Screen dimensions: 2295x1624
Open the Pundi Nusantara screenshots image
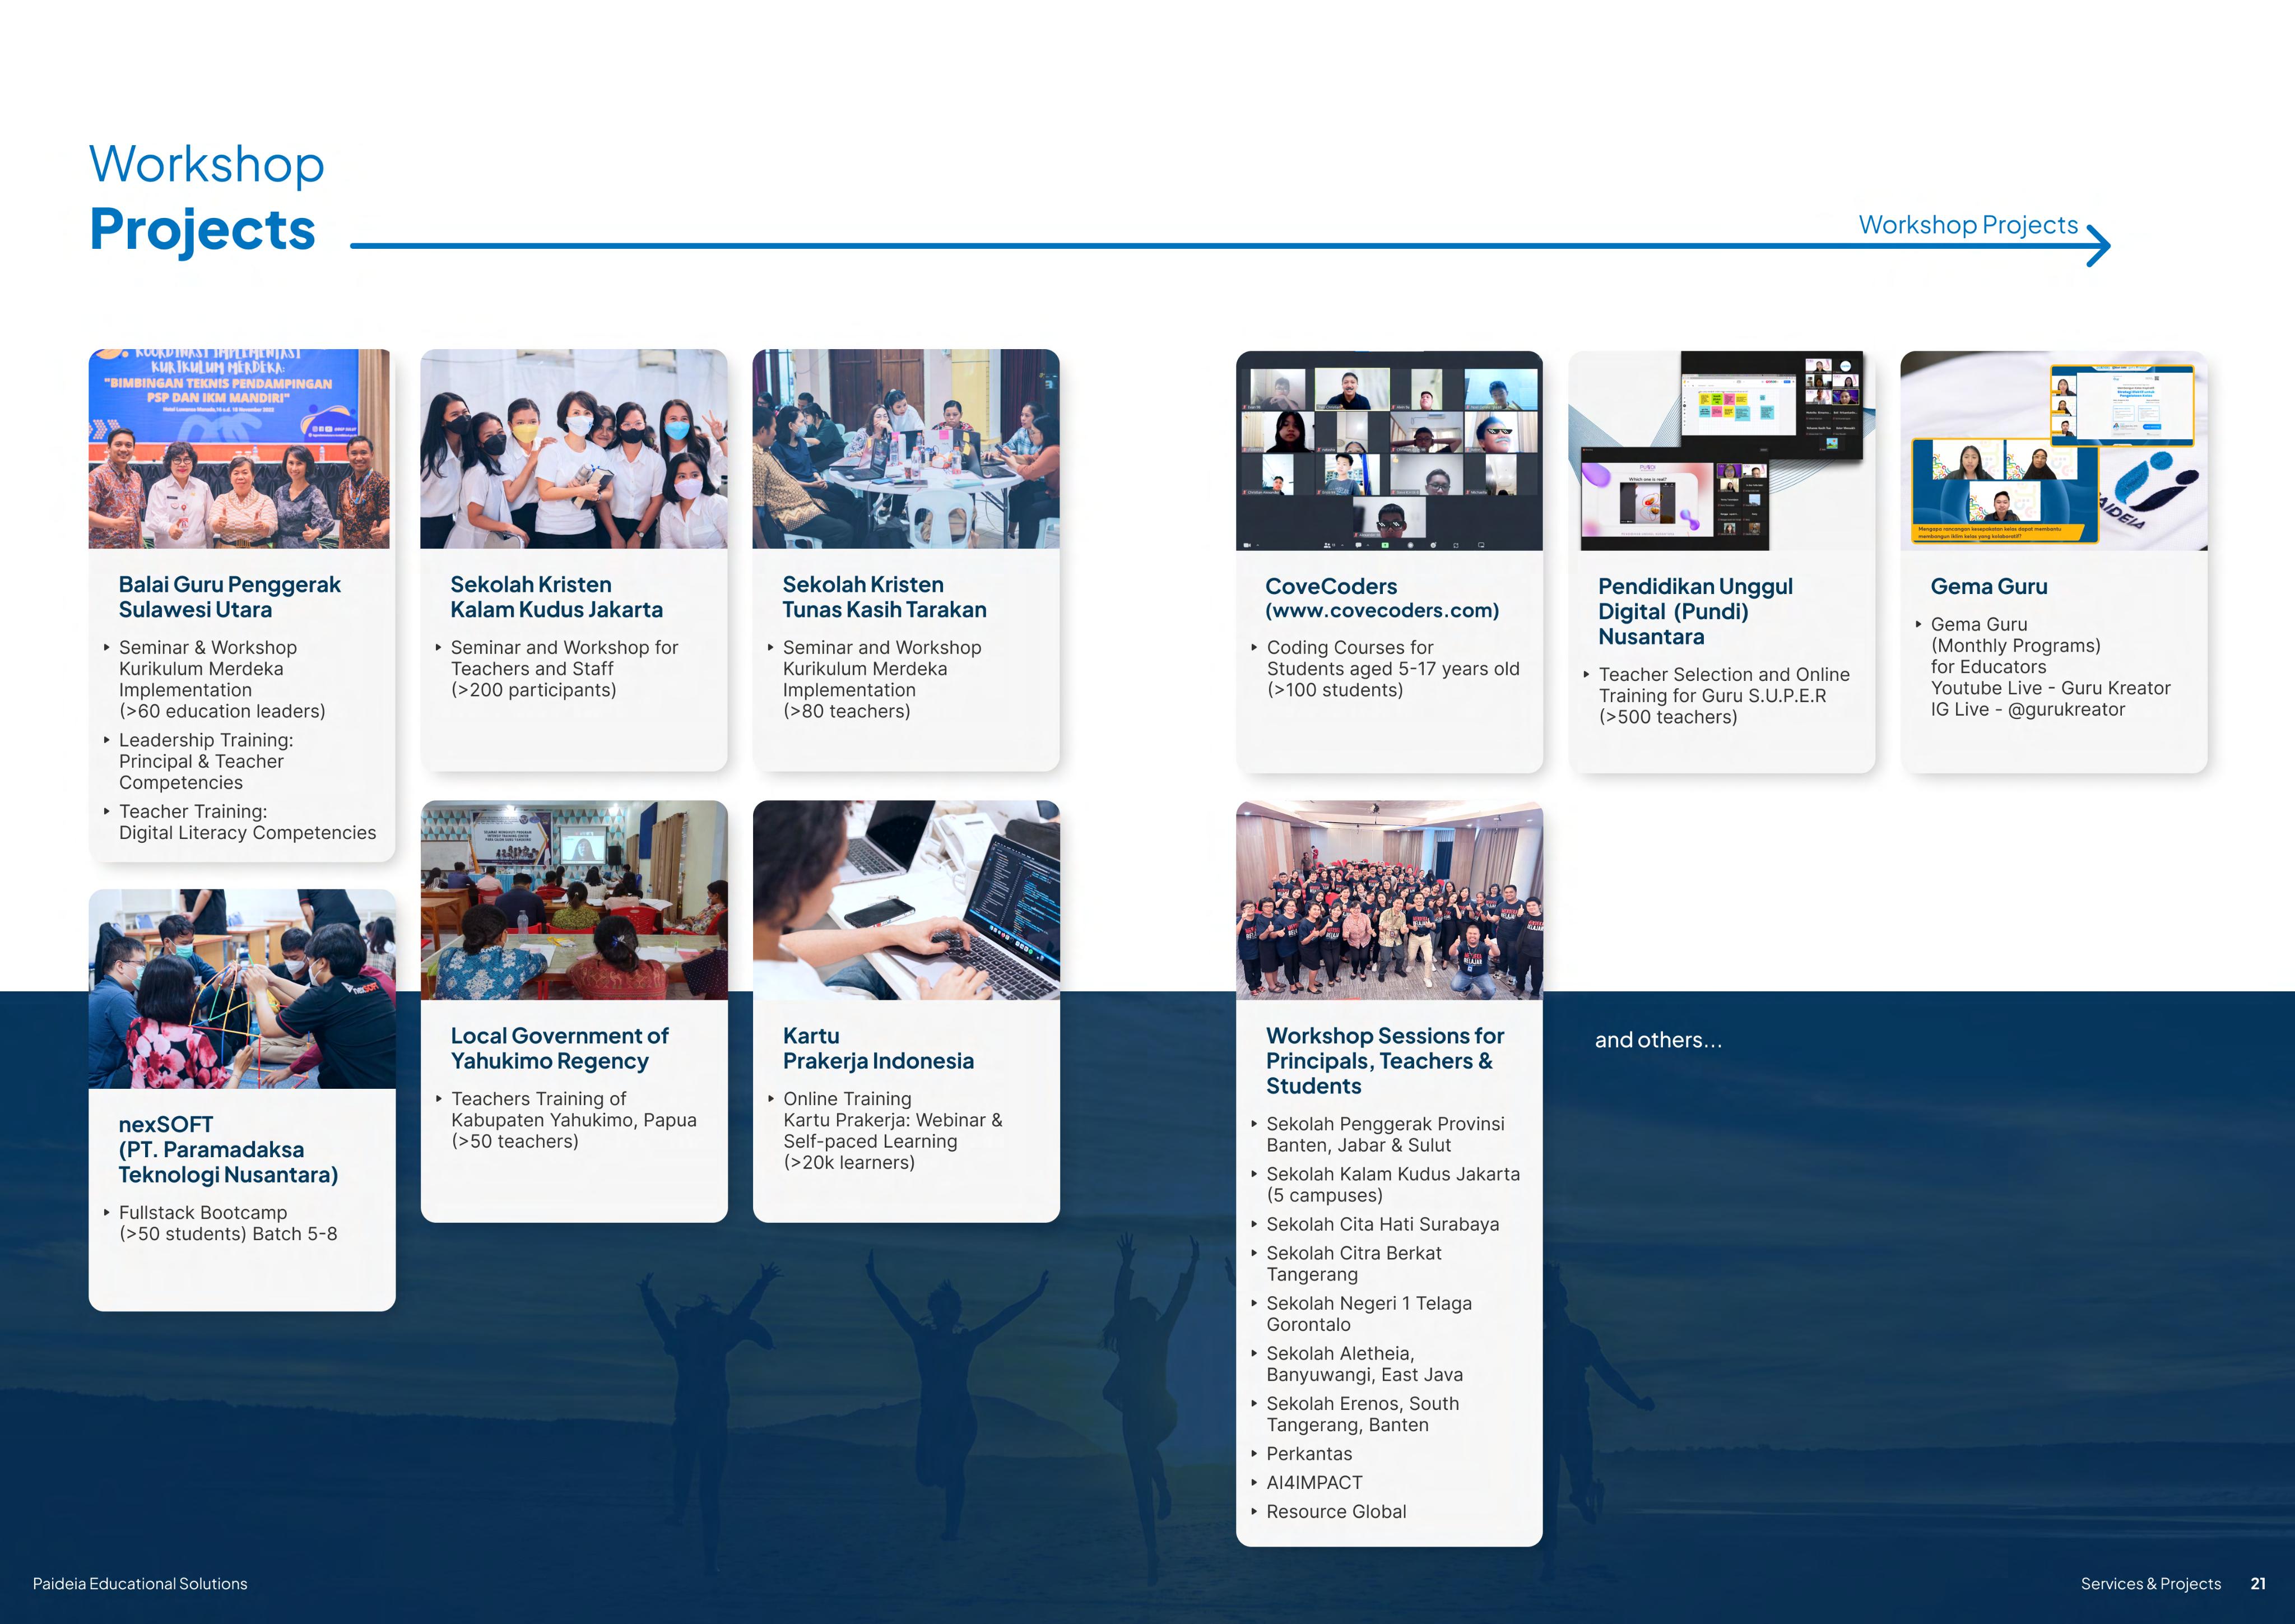tap(1721, 450)
